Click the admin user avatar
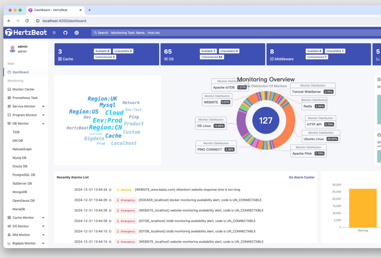 (12, 49)
